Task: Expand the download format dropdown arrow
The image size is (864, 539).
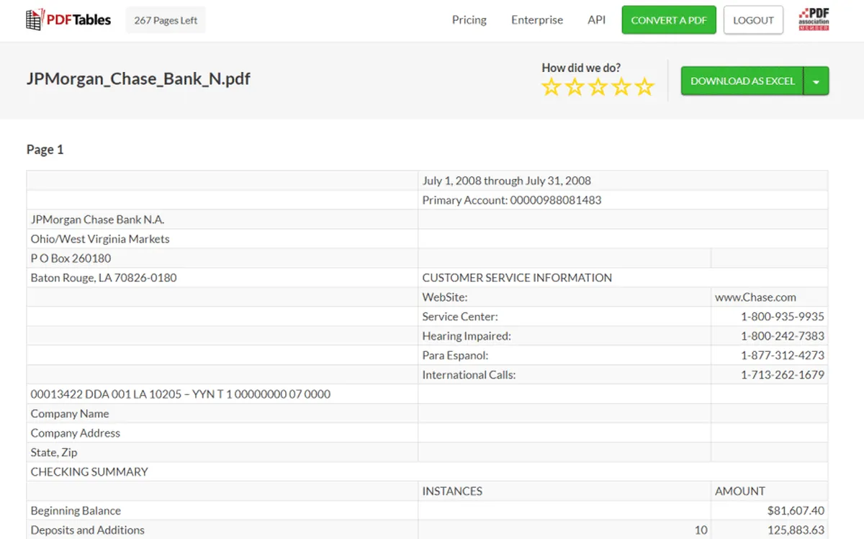Action: 816,81
